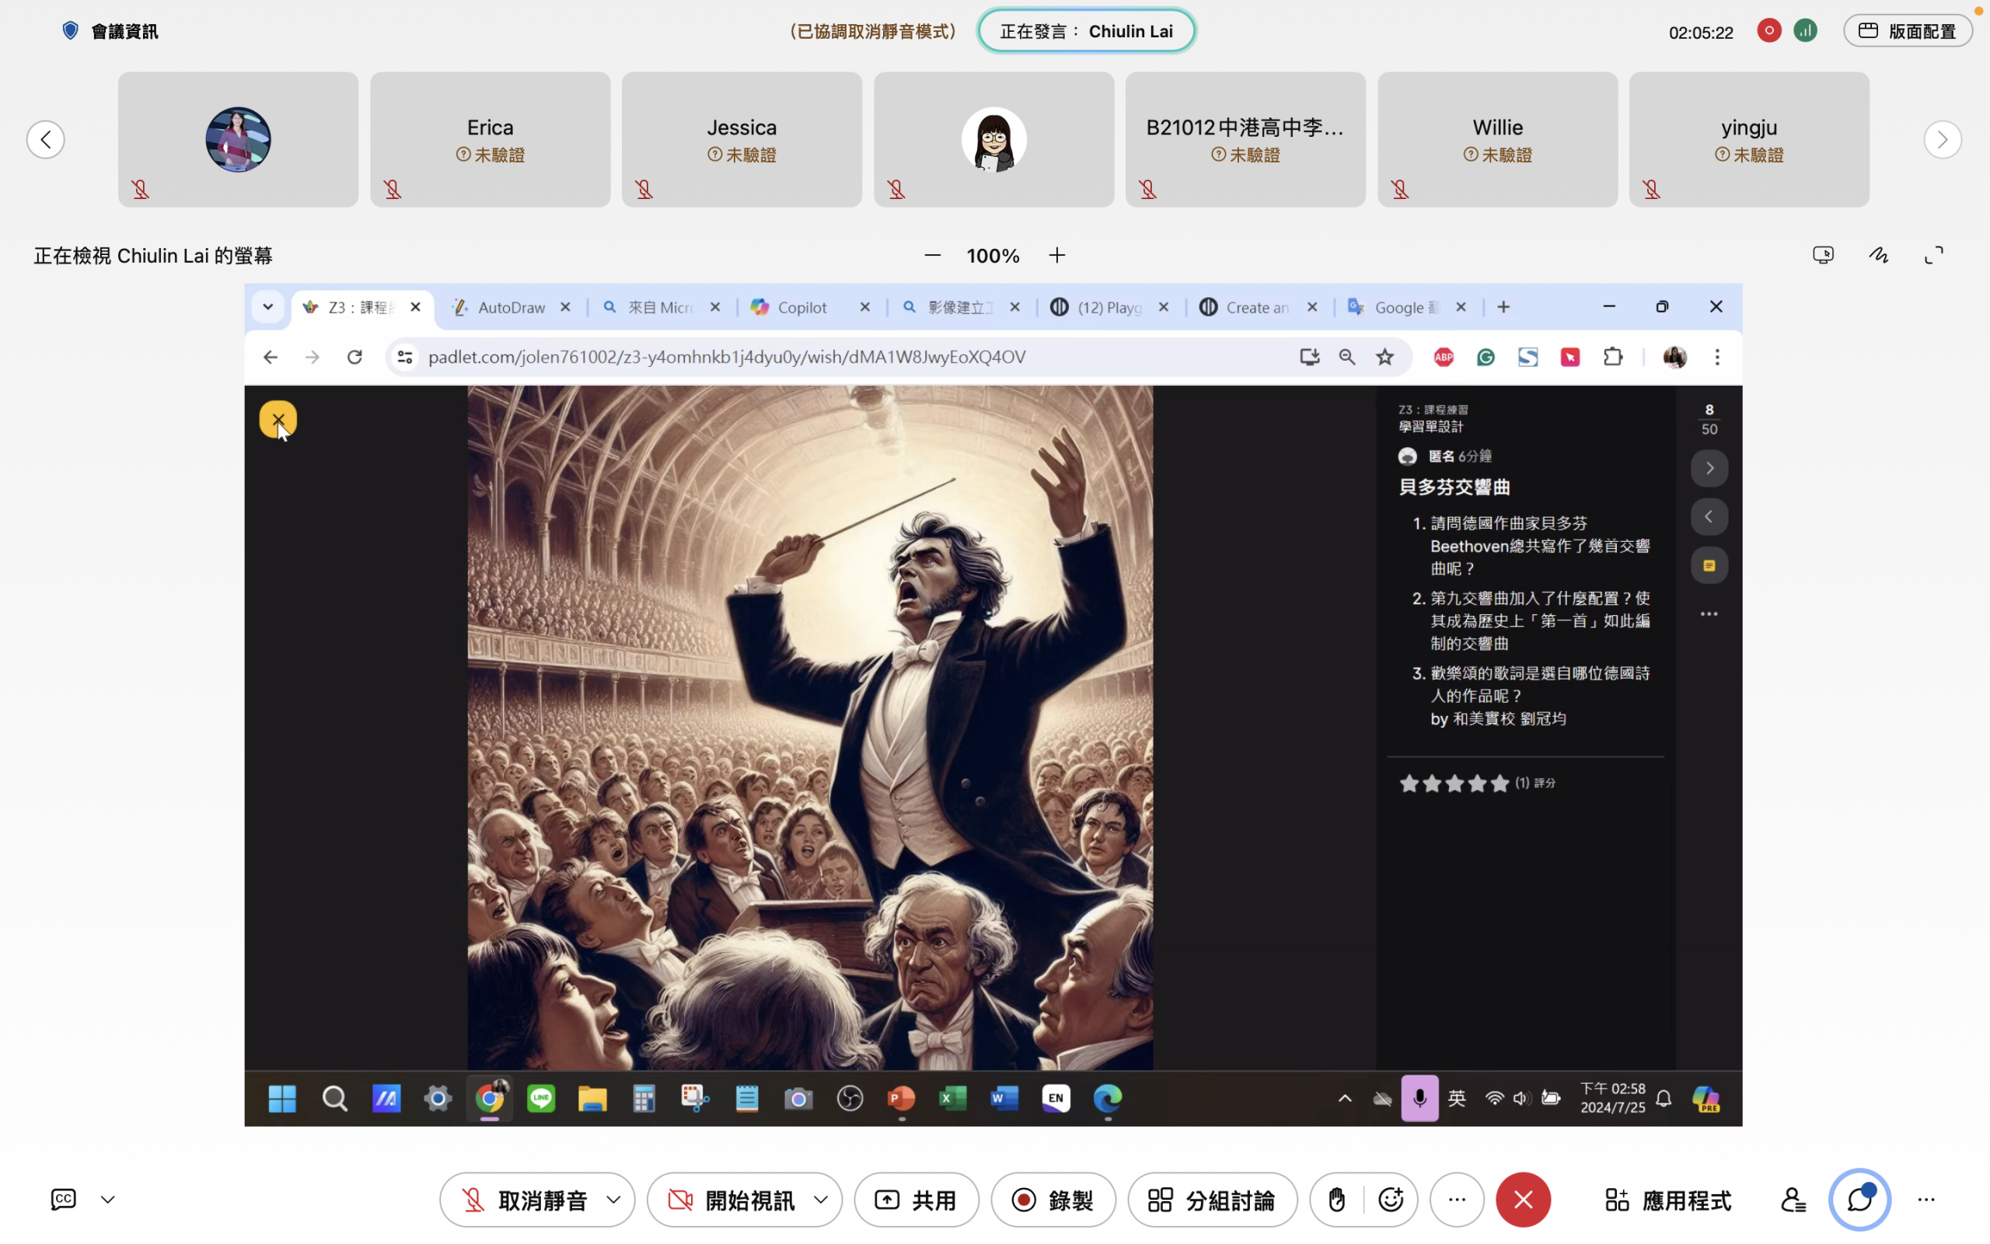The width and height of the screenshot is (1990, 1244).
Task: Expand video options arrow beside 開始視訊
Action: 821,1200
